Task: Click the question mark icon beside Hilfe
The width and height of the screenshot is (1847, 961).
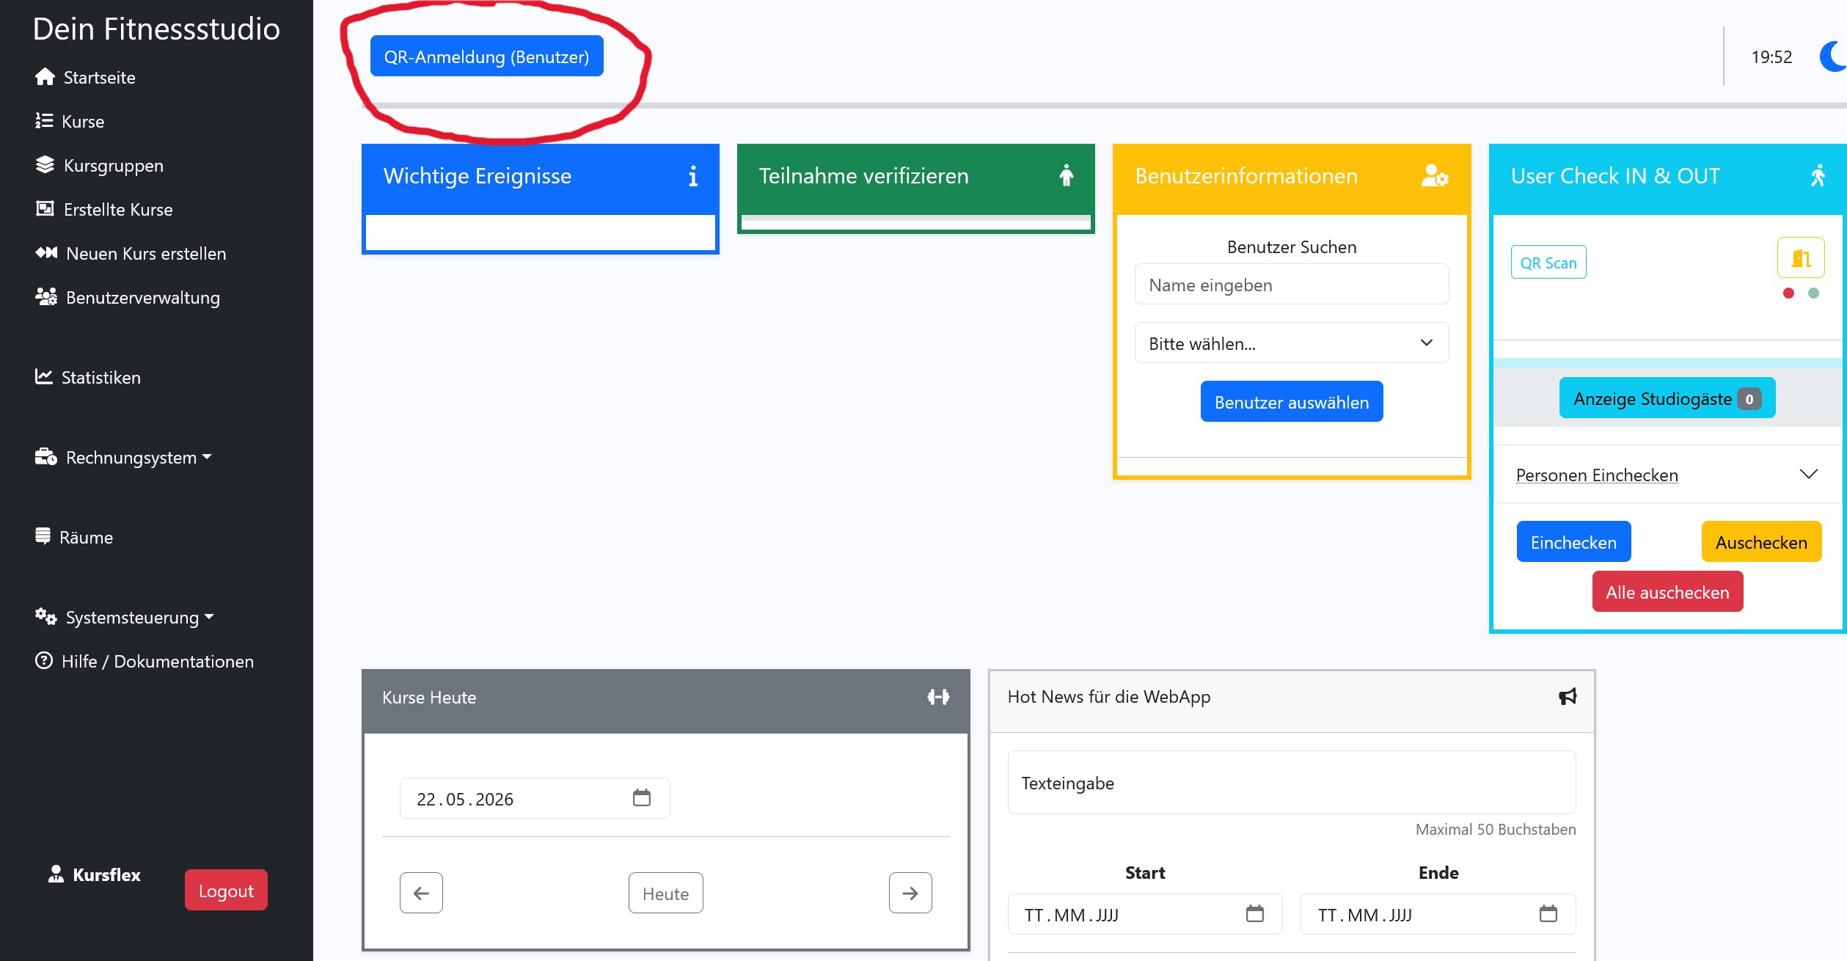Action: point(44,660)
